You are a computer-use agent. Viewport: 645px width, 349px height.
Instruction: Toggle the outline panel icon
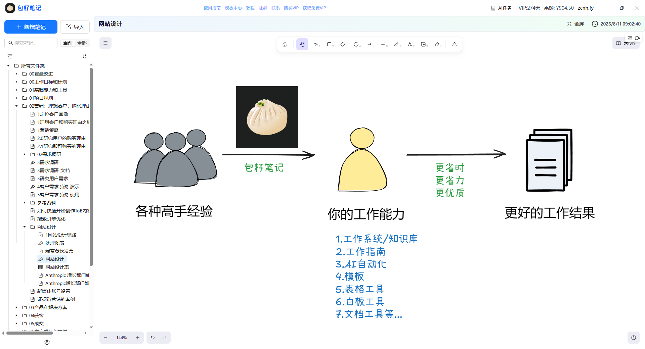click(x=630, y=38)
